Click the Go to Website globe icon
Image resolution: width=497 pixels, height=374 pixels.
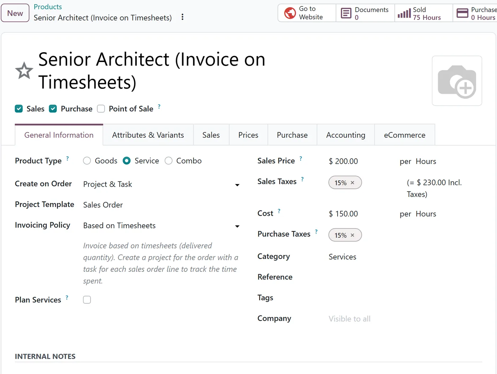pos(290,13)
